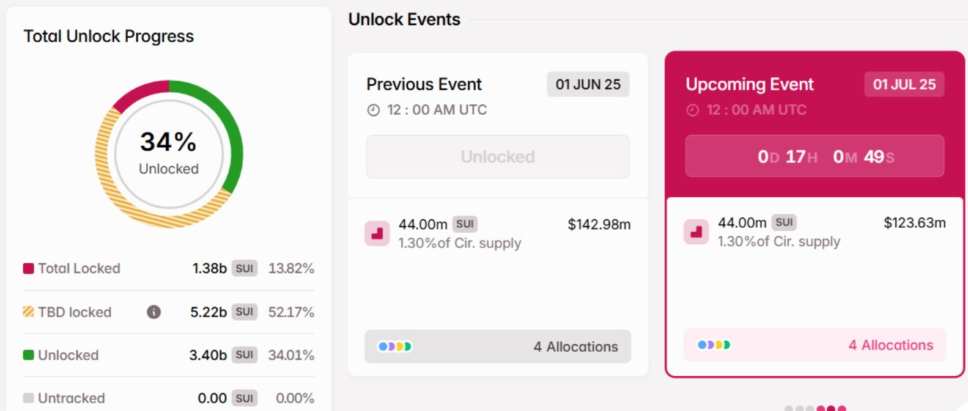Click the grayed-out Unlocked button
Image resolution: width=968 pixels, height=411 pixels.
click(498, 157)
